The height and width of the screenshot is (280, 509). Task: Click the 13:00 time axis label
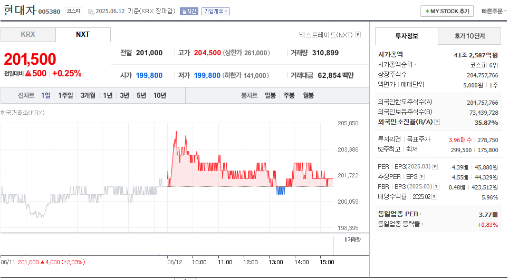point(276,262)
